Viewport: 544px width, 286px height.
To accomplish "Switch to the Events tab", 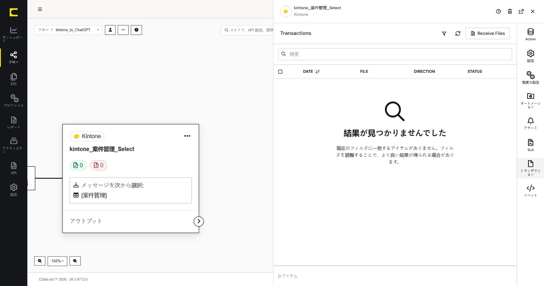I will pyautogui.click(x=530, y=191).
